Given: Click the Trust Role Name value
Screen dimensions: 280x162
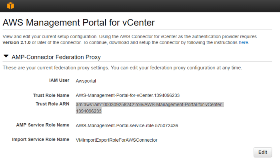Looking at the screenshot, I should 128,95.
